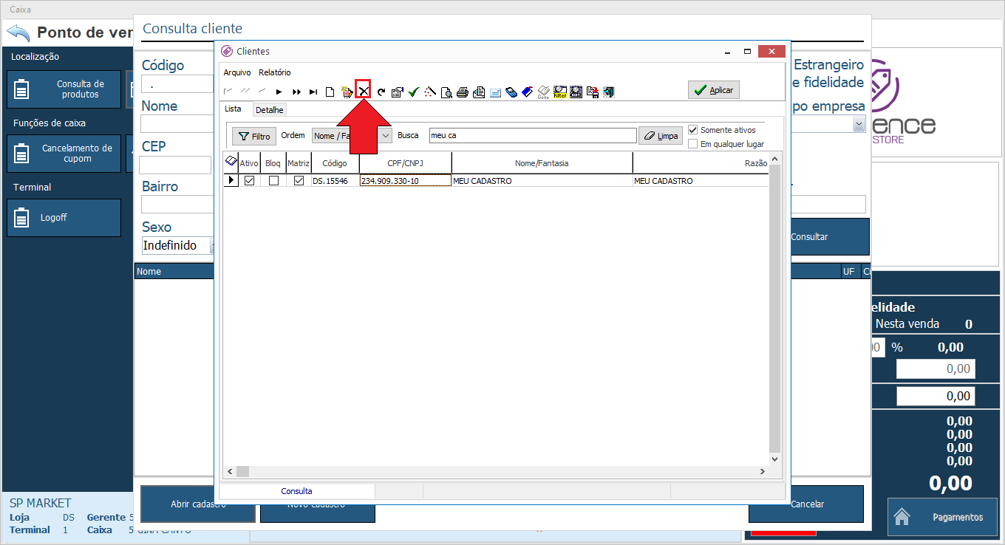Select the code cell DS.15546
The width and height of the screenshot is (1005, 545).
point(335,181)
